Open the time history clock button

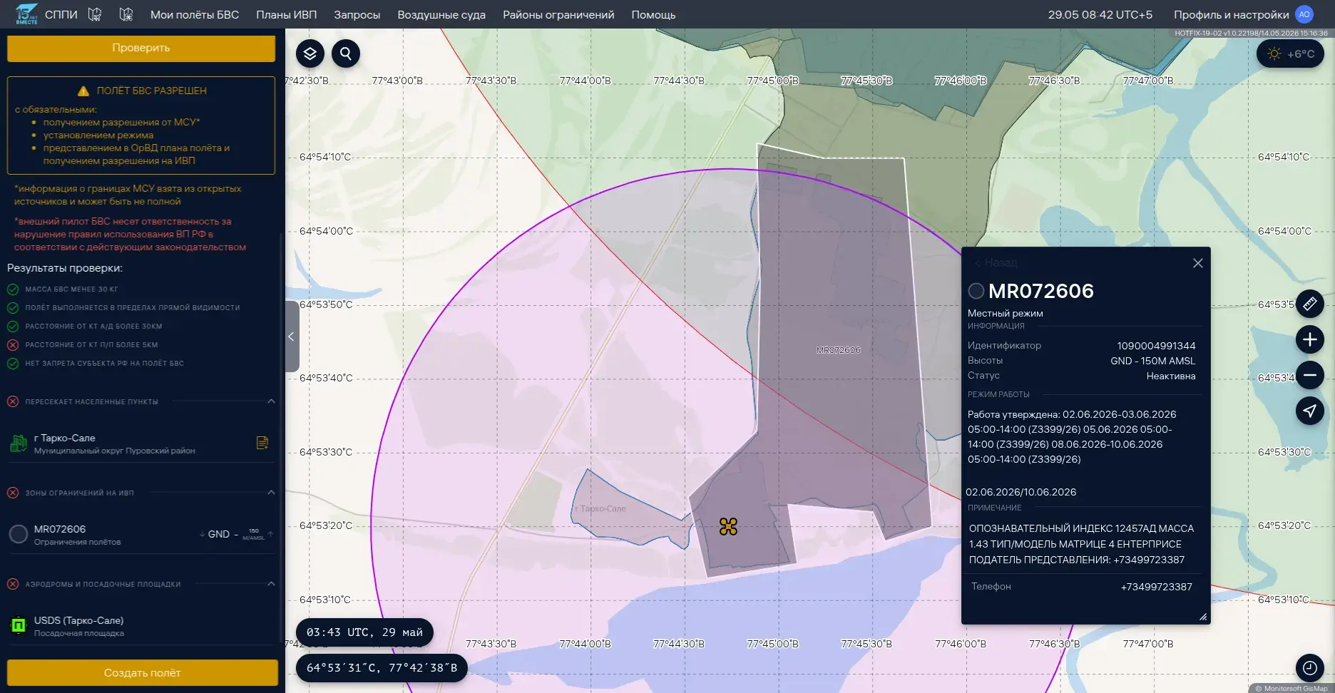click(1310, 668)
